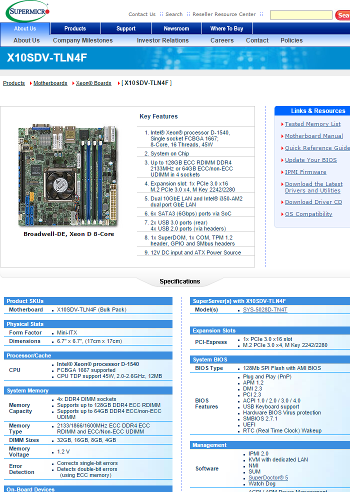
Task: Open the Products tab
Action: (x=75, y=28)
